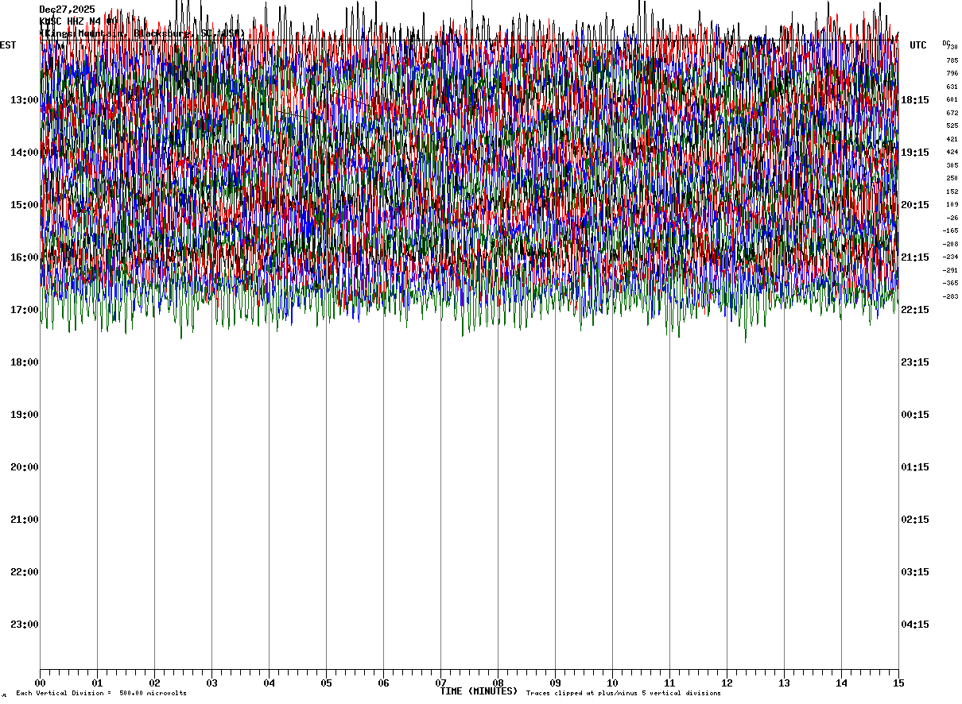
Task: Select DC offset value -283
Action: 950,296
